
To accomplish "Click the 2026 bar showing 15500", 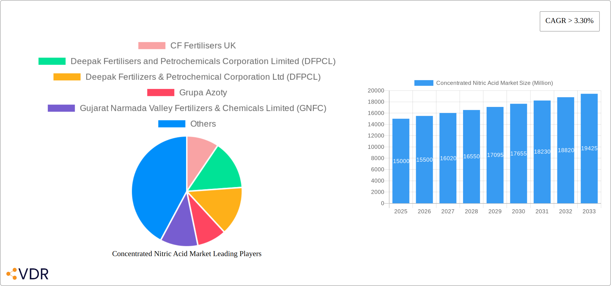I will tap(424, 160).
